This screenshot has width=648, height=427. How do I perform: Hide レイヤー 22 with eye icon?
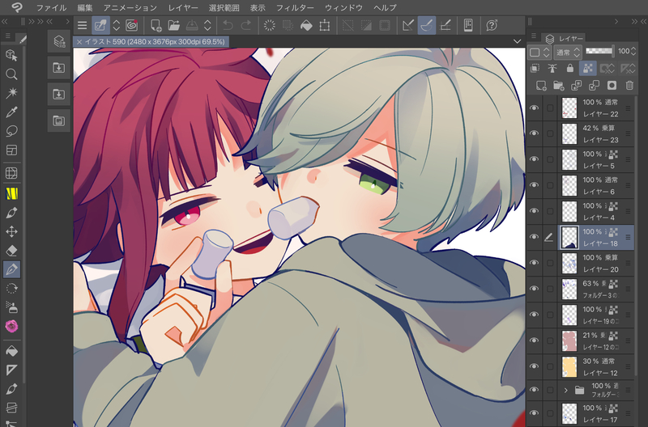tap(535, 108)
